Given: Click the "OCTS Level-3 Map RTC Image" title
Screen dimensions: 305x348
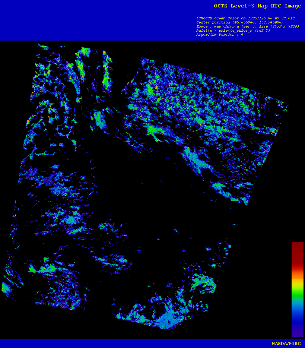Looking at the screenshot, I should [257, 6].
